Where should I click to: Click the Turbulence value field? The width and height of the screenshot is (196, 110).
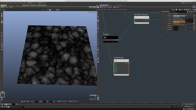click(175, 30)
